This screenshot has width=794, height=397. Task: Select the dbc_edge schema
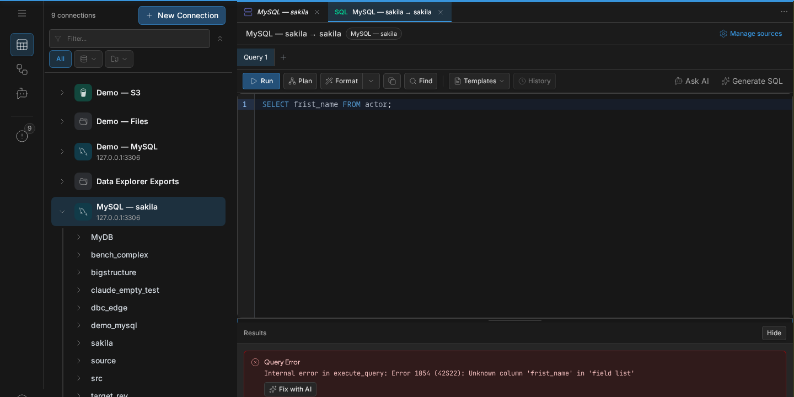pyautogui.click(x=109, y=308)
